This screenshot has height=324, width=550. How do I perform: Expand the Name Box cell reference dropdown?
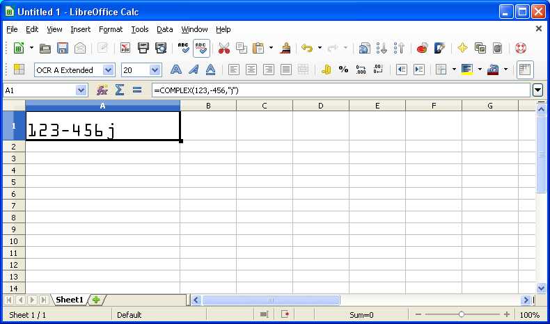(x=81, y=90)
